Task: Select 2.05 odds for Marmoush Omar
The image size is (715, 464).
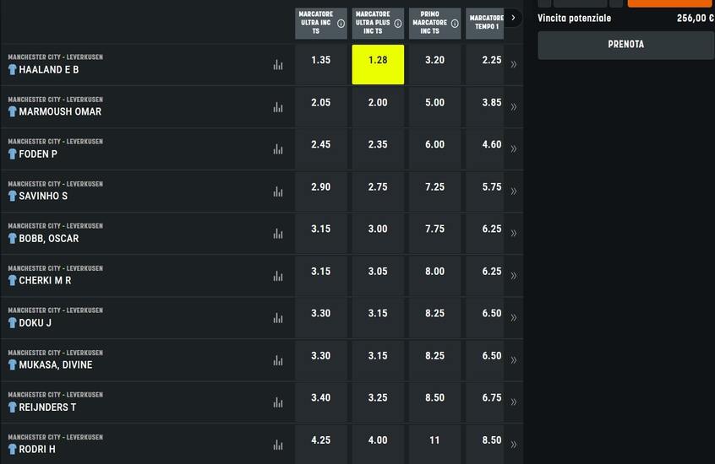Action: pyautogui.click(x=321, y=103)
